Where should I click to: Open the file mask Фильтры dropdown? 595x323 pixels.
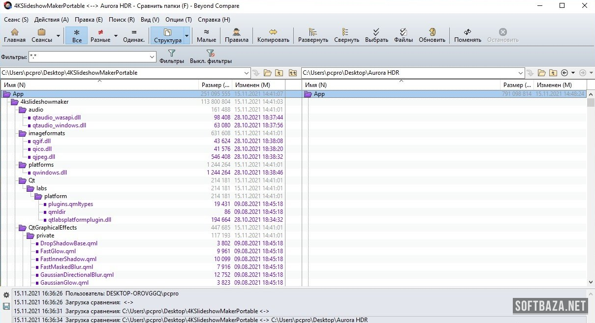[152, 57]
